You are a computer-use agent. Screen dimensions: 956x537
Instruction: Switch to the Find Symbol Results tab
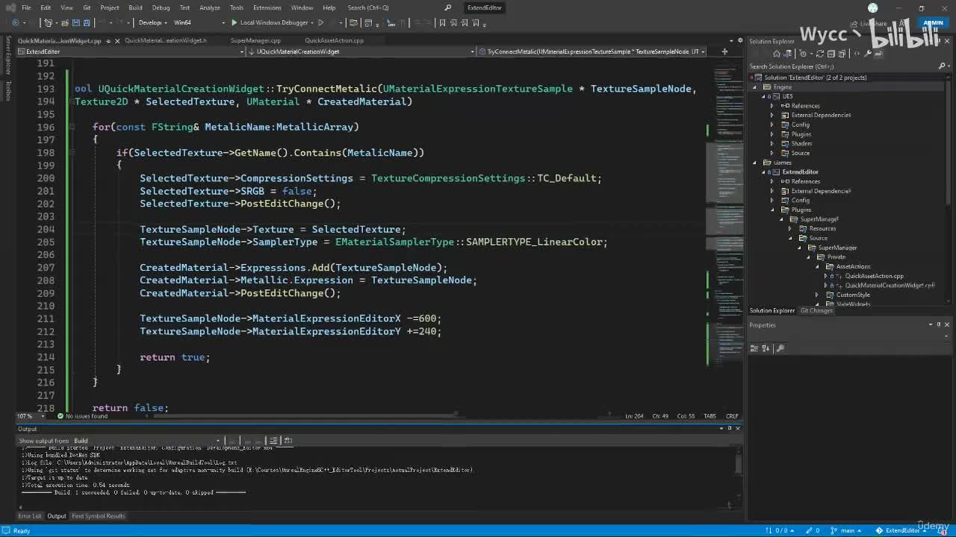click(98, 516)
